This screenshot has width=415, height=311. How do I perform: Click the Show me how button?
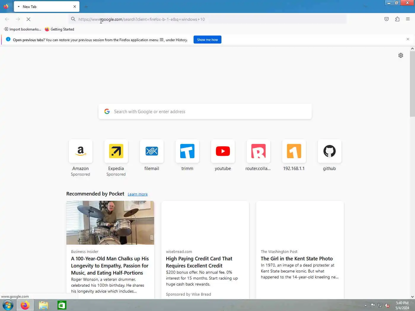click(207, 40)
